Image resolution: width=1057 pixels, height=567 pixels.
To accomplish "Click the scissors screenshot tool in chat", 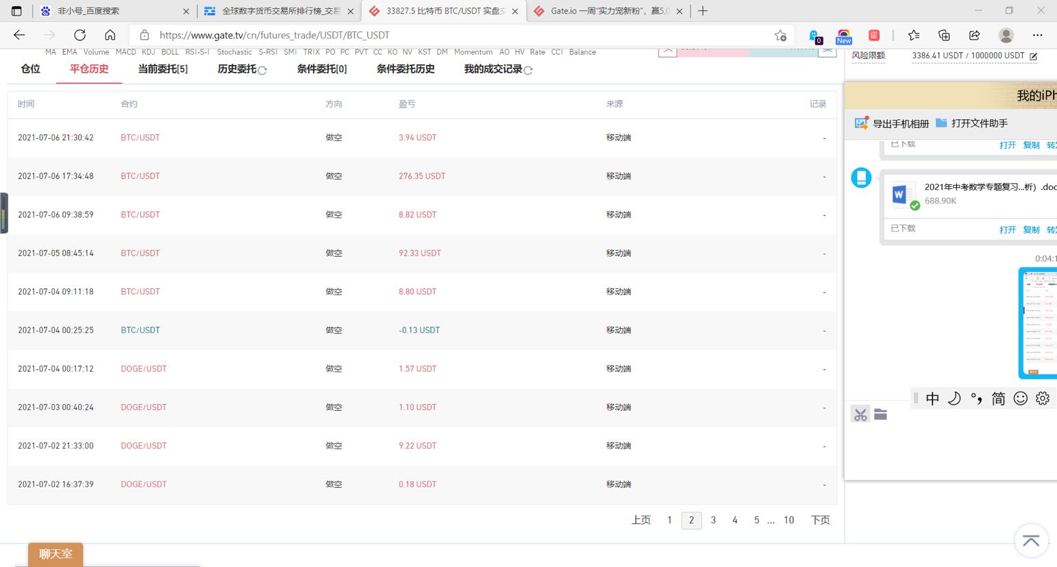I will 860,414.
